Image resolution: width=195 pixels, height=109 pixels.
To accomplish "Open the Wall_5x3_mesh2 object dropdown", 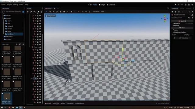I will pos(189,15).
